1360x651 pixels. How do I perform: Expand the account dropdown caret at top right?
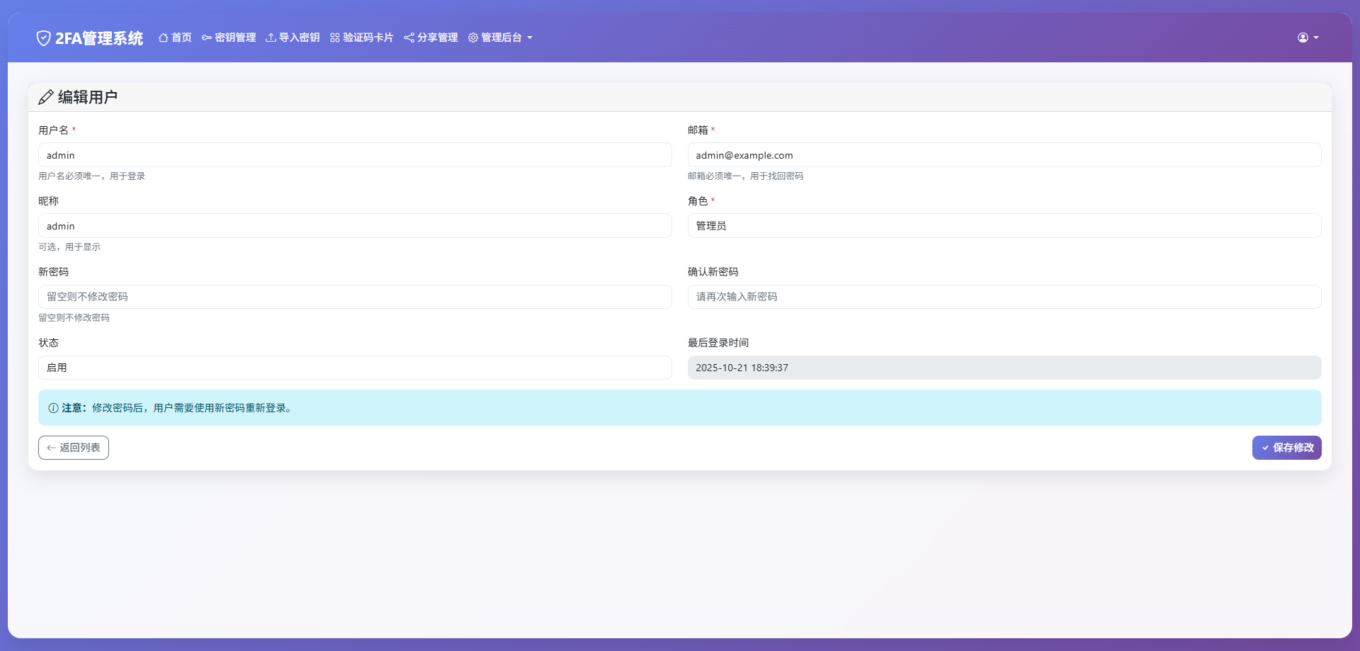point(1317,38)
